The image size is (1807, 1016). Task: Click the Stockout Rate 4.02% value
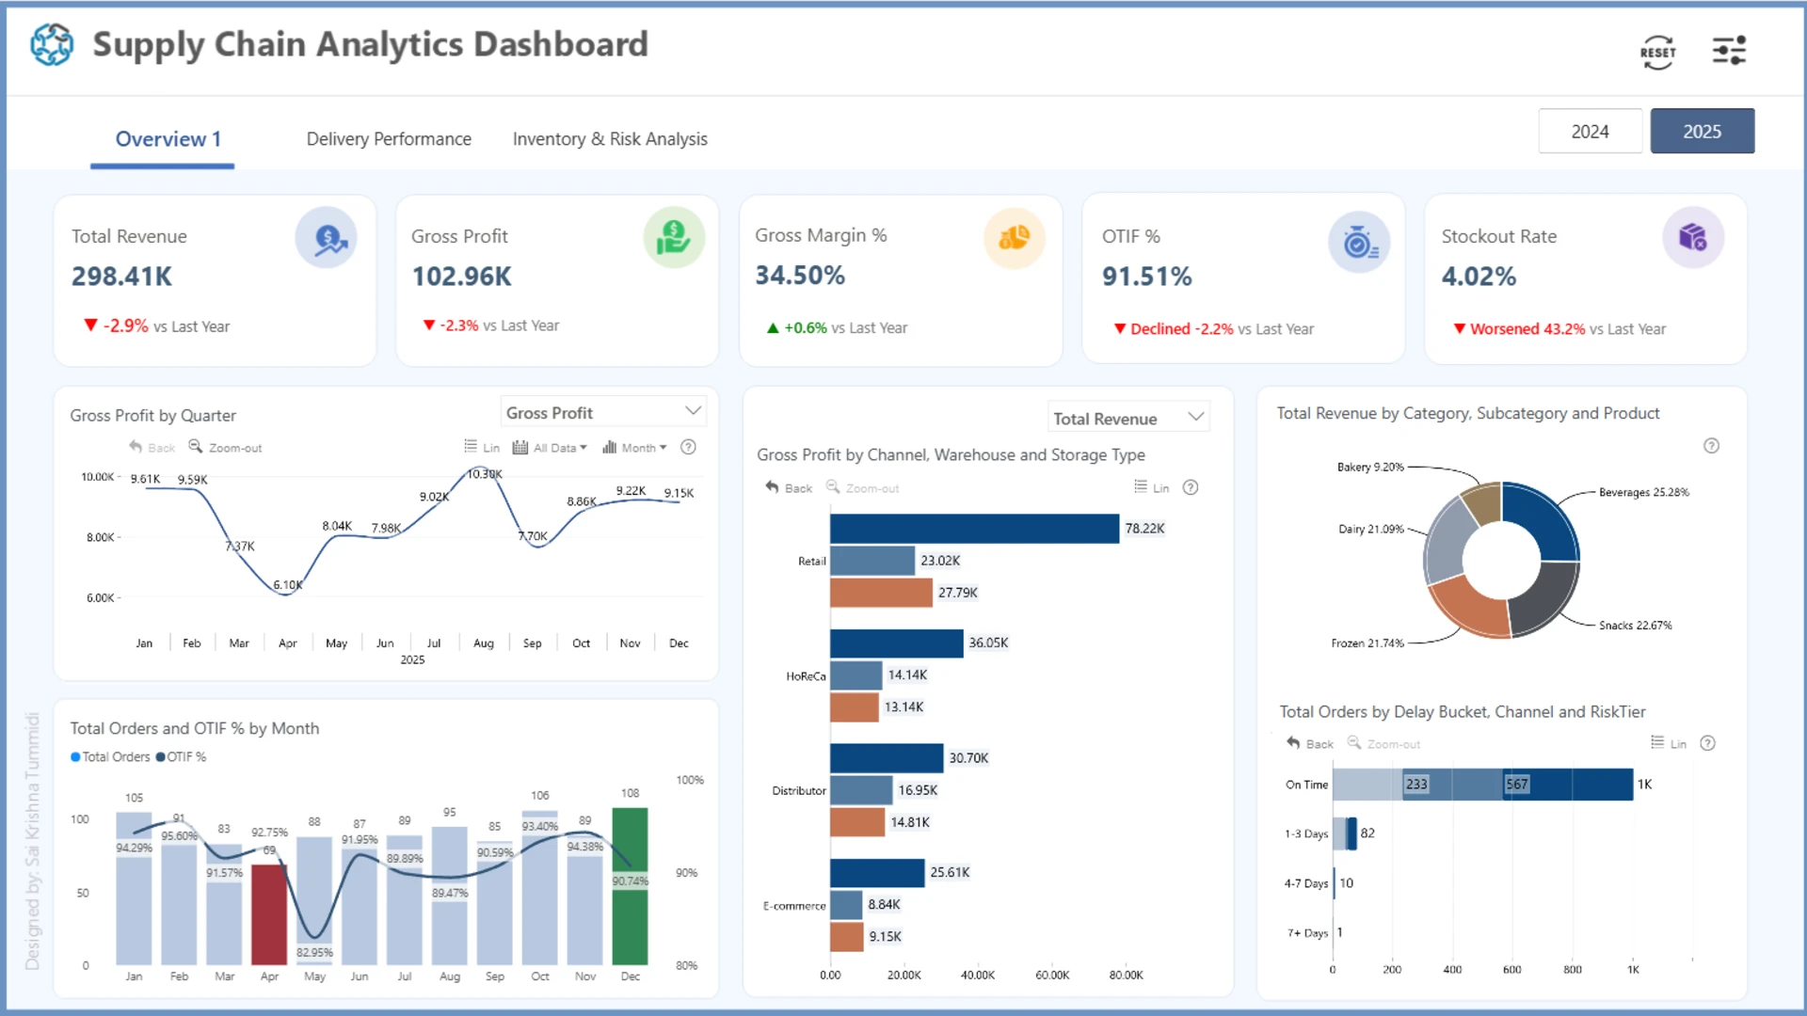[1479, 277]
